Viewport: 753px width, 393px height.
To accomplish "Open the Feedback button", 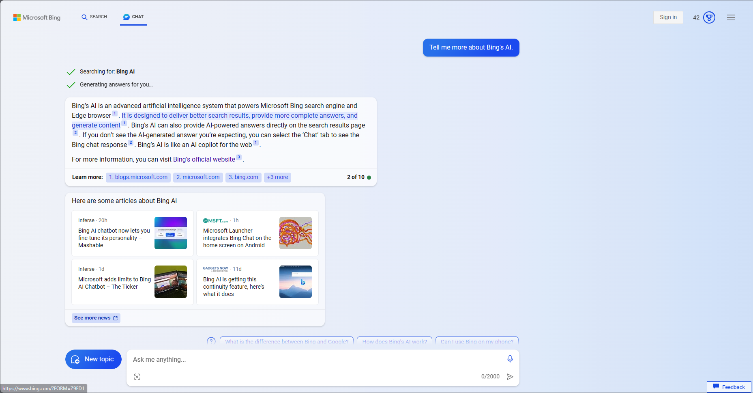I will (729, 387).
